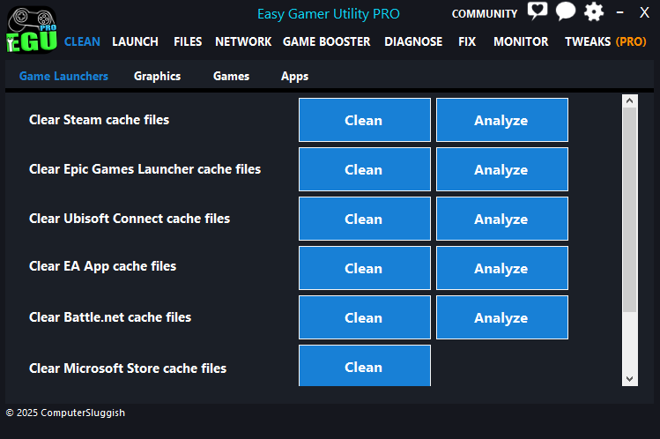Select the Graphics tab

tap(157, 76)
